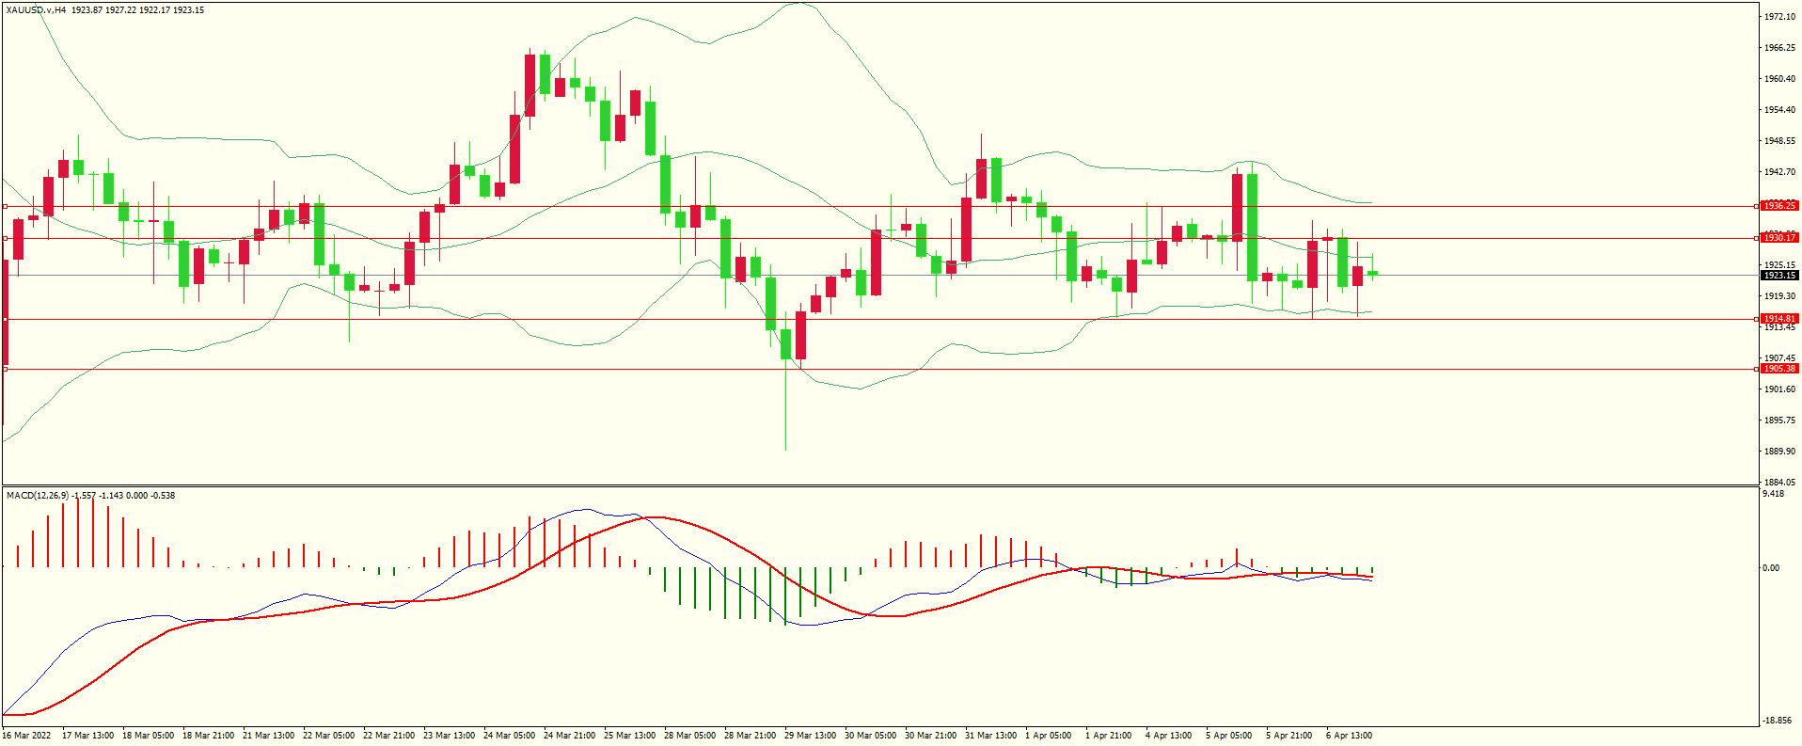Click the MACD scale -18.856 value

[1778, 721]
